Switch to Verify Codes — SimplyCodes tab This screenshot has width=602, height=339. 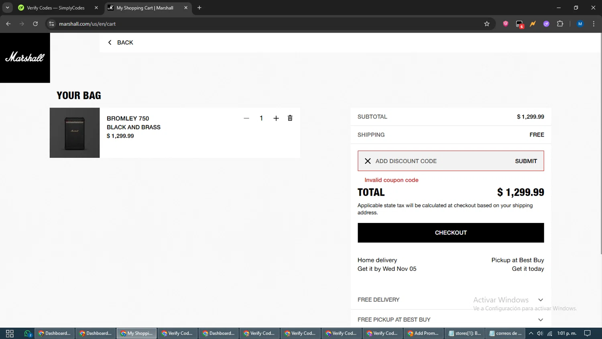(x=56, y=8)
